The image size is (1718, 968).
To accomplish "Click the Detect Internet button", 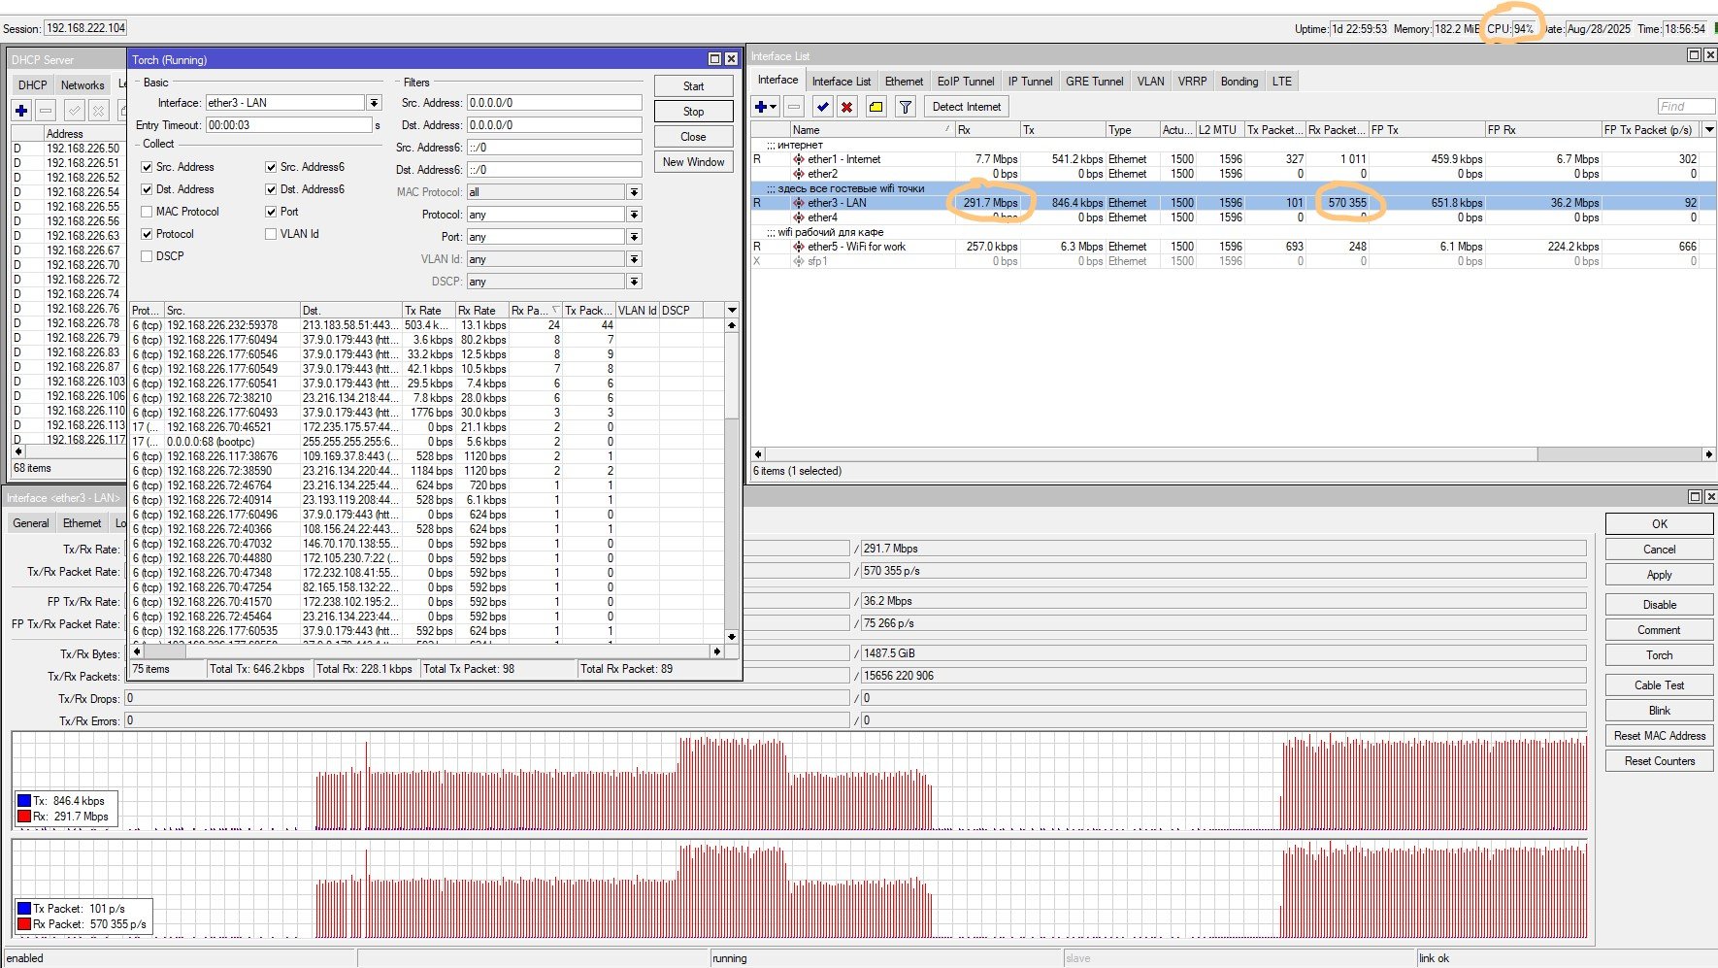I will (x=966, y=107).
